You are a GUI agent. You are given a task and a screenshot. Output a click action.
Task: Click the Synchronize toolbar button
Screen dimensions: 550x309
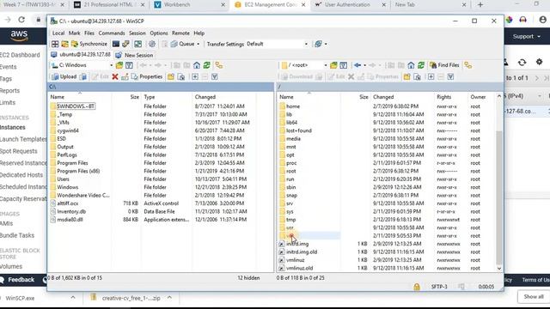pyautogui.click(x=89, y=44)
